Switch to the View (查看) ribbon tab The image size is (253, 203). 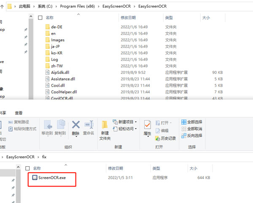click(19, 113)
